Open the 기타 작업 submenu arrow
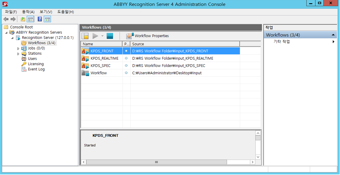Image resolution: width=340 pixels, height=175 pixels. pos(333,42)
